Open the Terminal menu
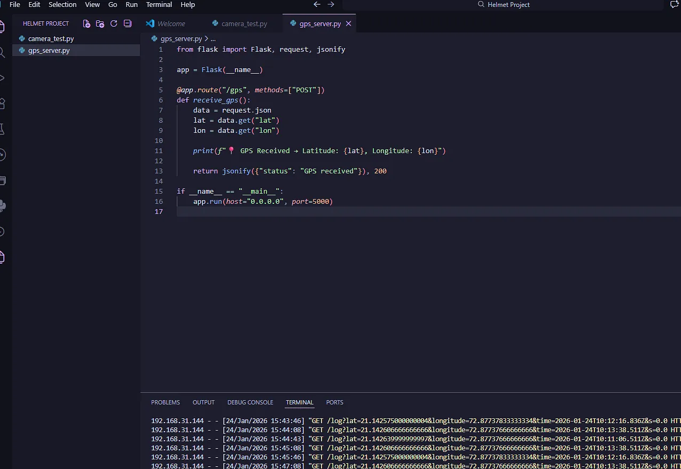The width and height of the screenshot is (681, 469). tap(159, 4)
